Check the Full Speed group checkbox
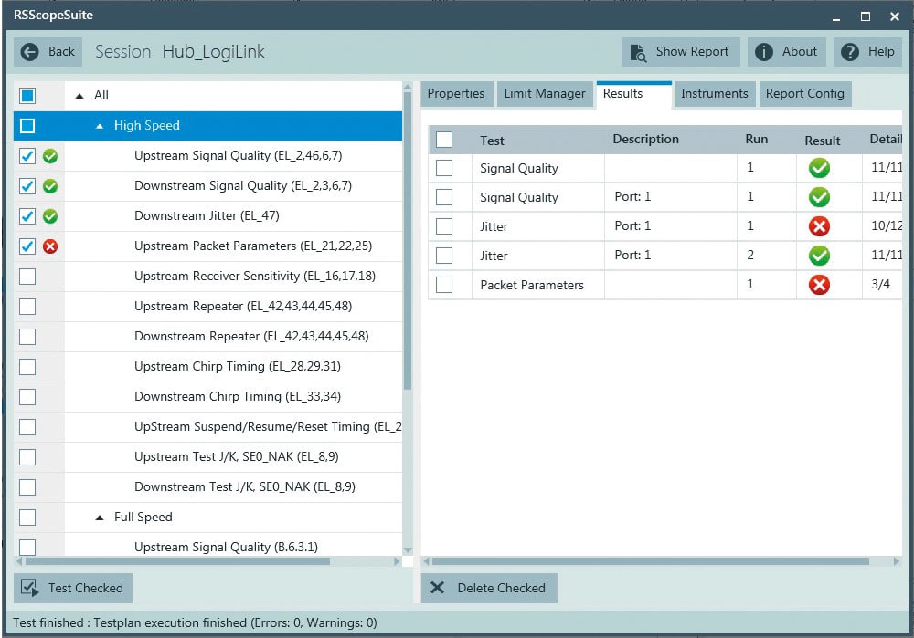Viewport: 914px width, 638px height. pos(27,518)
